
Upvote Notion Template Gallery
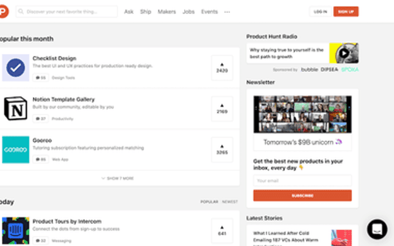pos(222,109)
